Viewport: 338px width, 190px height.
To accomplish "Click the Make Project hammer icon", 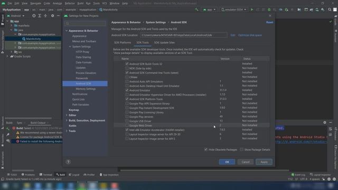I will tap(196, 9).
